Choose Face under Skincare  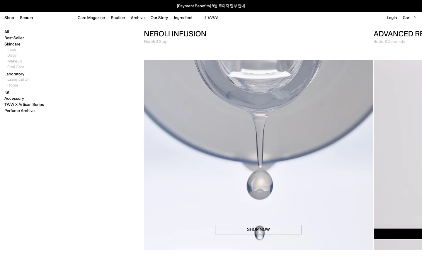[x=12, y=50]
